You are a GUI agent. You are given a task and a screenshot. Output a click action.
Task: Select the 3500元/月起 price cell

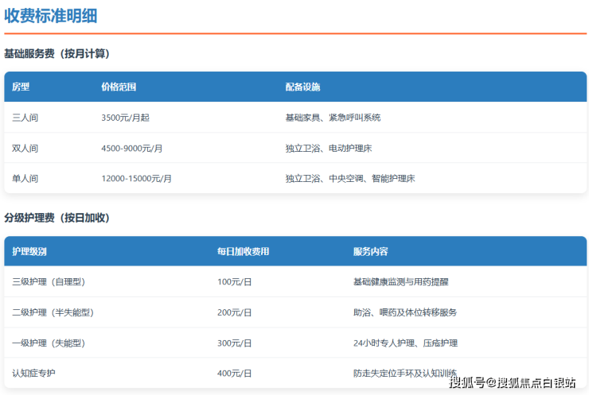click(x=125, y=118)
